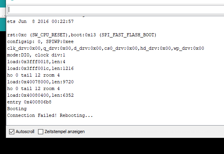Click the SW_CPU_RESET text in output
Viewport: 224px width, 154px height.
pos(49,35)
